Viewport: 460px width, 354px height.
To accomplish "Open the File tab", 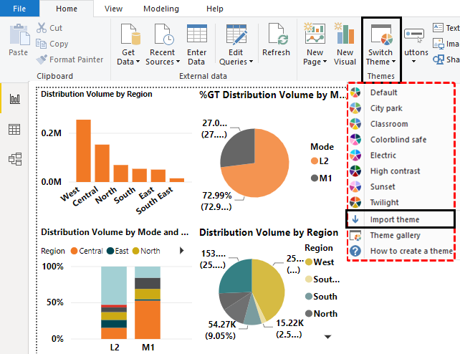I will (19, 9).
